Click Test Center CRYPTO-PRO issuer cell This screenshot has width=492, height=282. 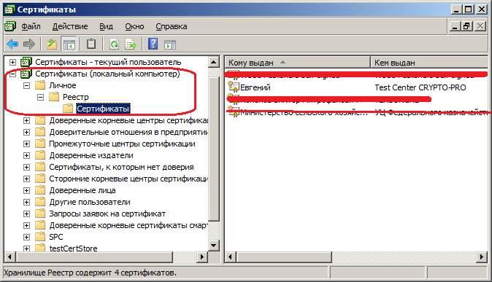[420, 87]
